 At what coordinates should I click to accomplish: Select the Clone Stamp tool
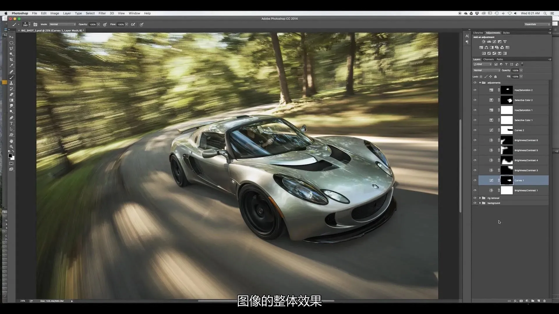coord(11,83)
